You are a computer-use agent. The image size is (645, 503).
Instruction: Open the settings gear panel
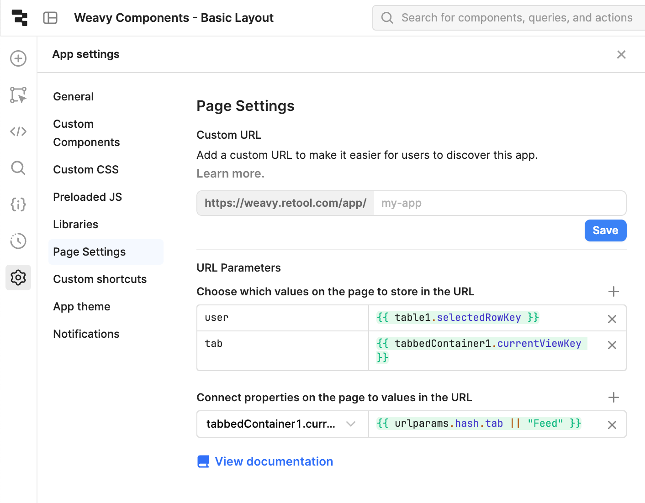(18, 278)
